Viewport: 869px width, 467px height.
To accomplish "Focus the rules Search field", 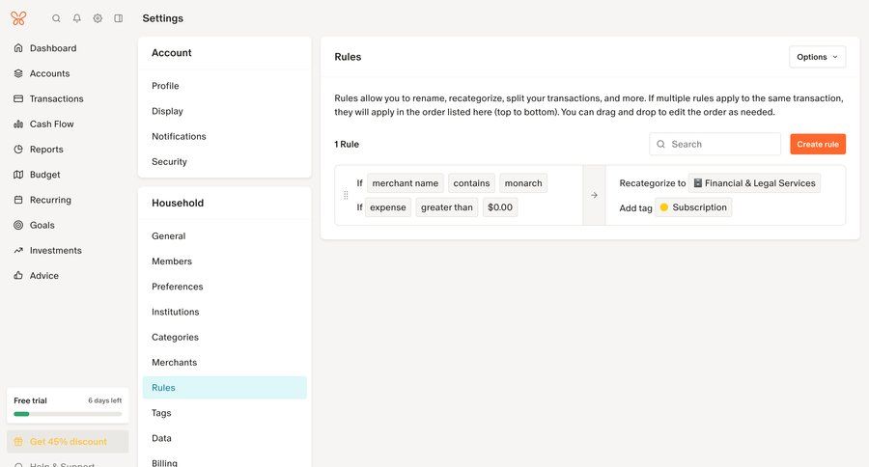I will [x=715, y=144].
